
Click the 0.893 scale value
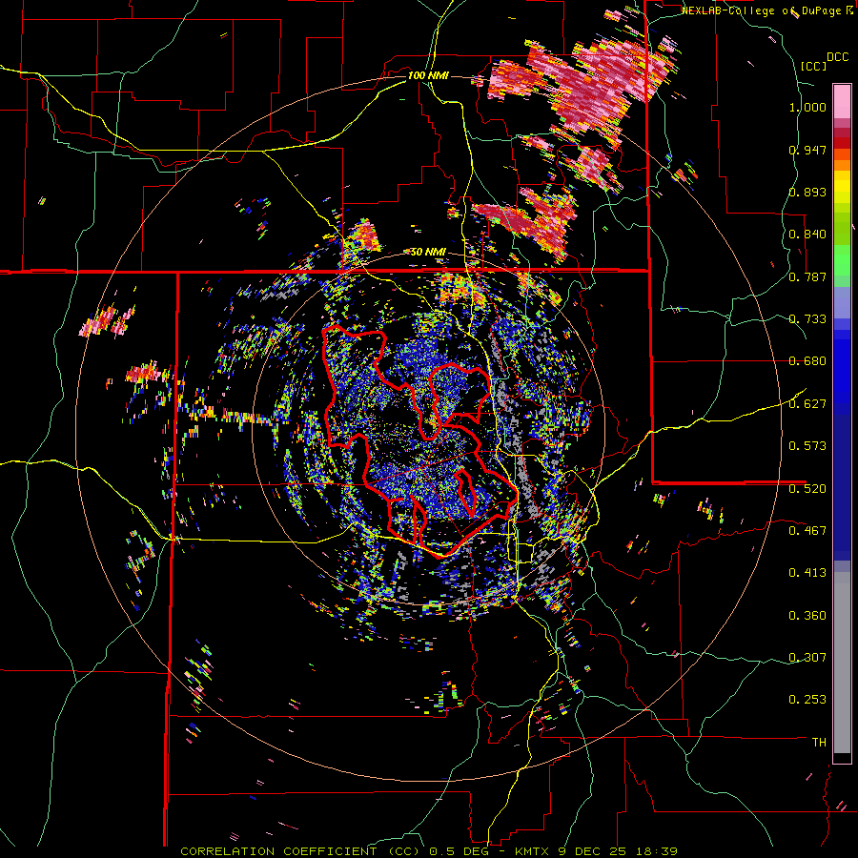(807, 192)
